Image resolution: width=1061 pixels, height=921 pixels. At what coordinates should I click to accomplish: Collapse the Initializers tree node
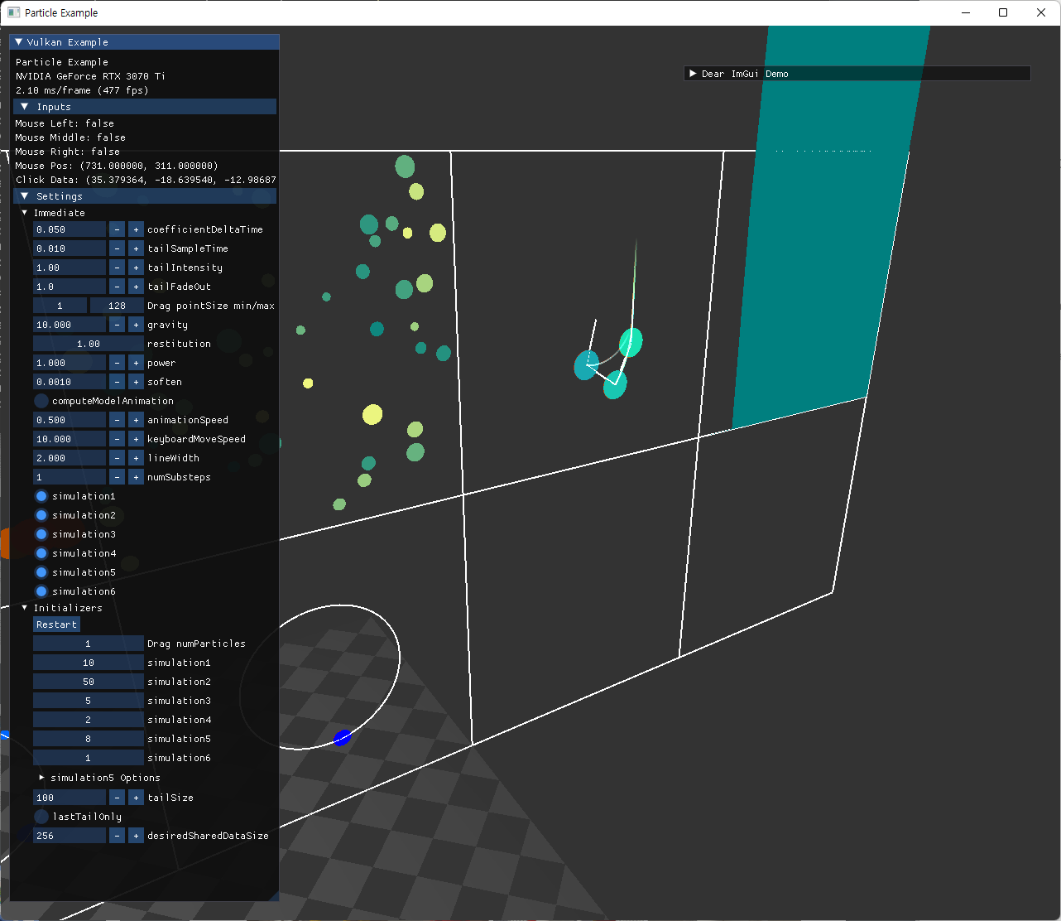pyautogui.click(x=25, y=608)
